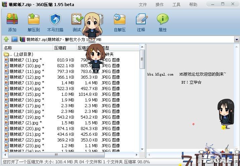Click the 1014.8 KB compressed size cell

tap(88, 94)
